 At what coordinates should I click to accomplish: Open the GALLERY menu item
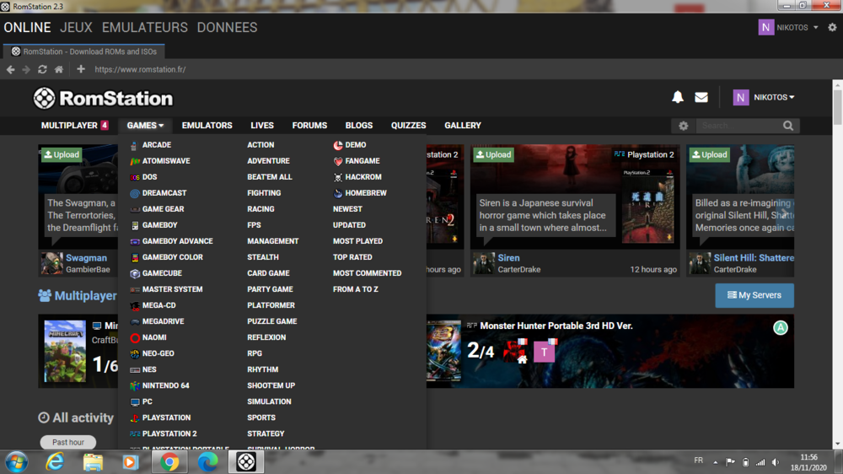coord(462,126)
